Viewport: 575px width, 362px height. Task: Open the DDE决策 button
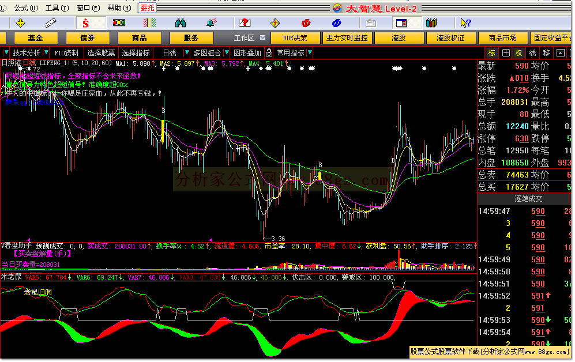[x=295, y=37]
